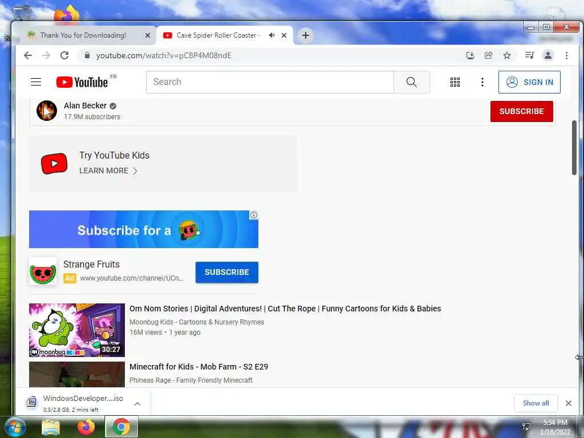Open YouTube hamburger guide menu
The image size is (584, 438).
click(x=36, y=82)
